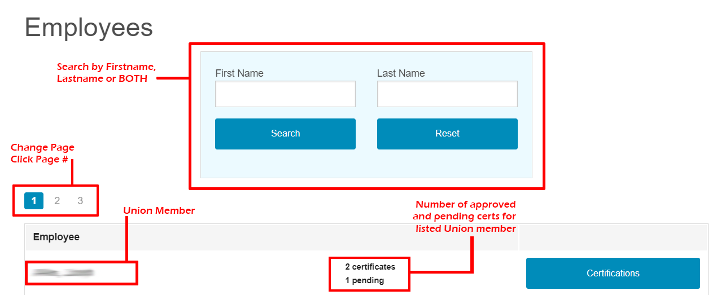Click the red 'Union Member' annotation label
This screenshot has width=721, height=295.
point(159,210)
